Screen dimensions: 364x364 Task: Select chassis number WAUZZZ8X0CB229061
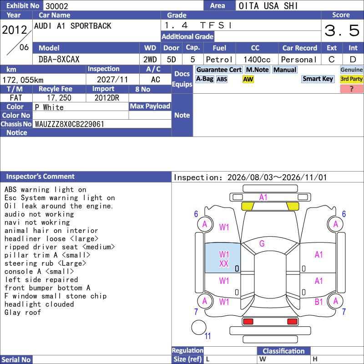tap(70, 124)
